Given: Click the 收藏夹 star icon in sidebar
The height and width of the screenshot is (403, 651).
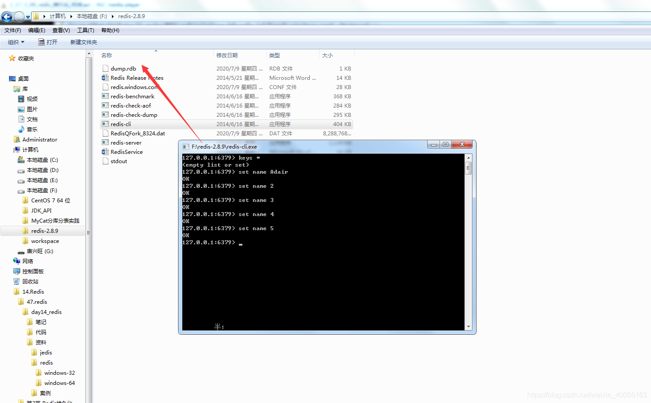Looking at the screenshot, I should (12, 58).
